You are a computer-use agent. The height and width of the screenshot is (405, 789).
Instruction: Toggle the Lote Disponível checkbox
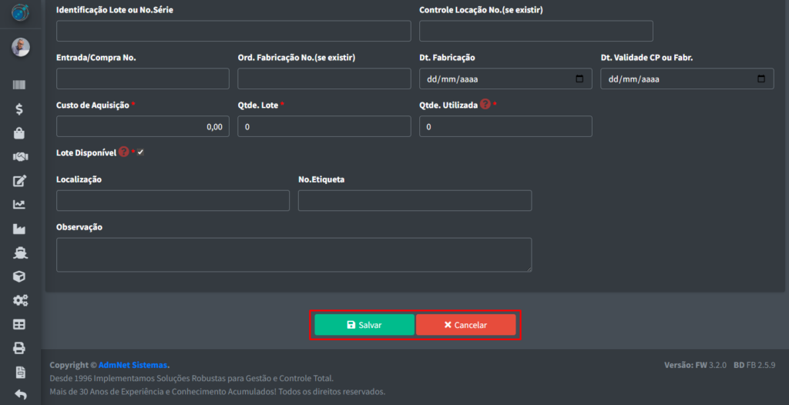[x=141, y=152]
